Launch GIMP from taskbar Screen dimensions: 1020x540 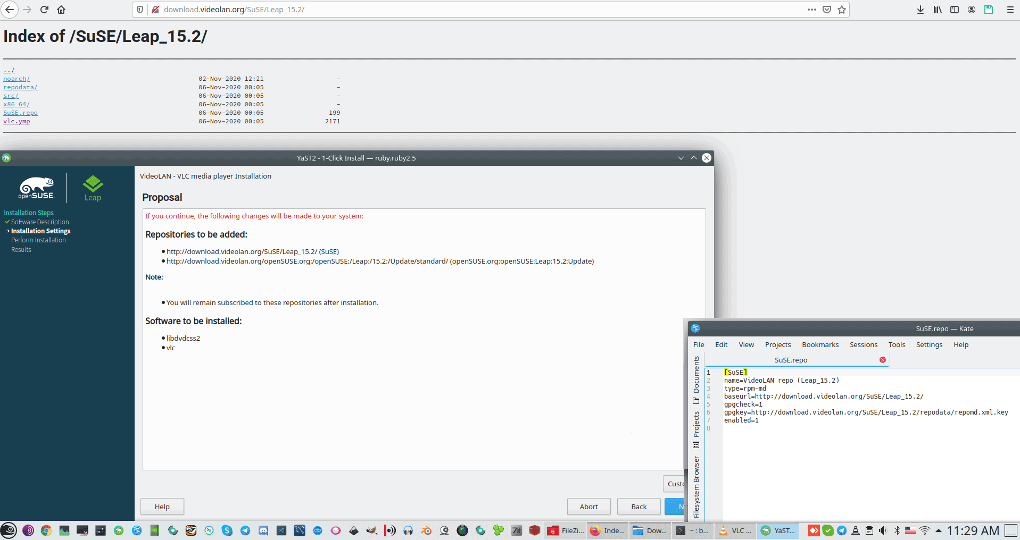click(372, 530)
